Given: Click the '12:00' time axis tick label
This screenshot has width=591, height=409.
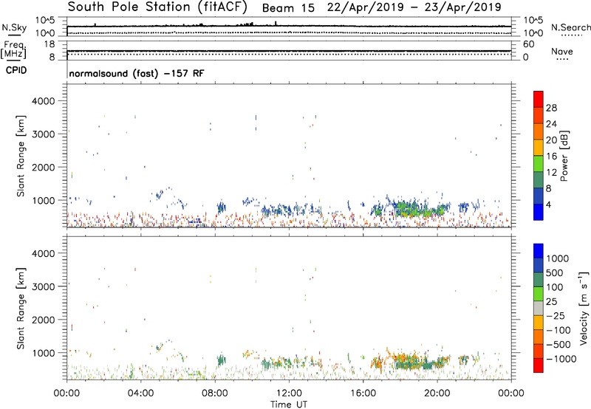Looking at the screenshot, I should (x=289, y=393).
